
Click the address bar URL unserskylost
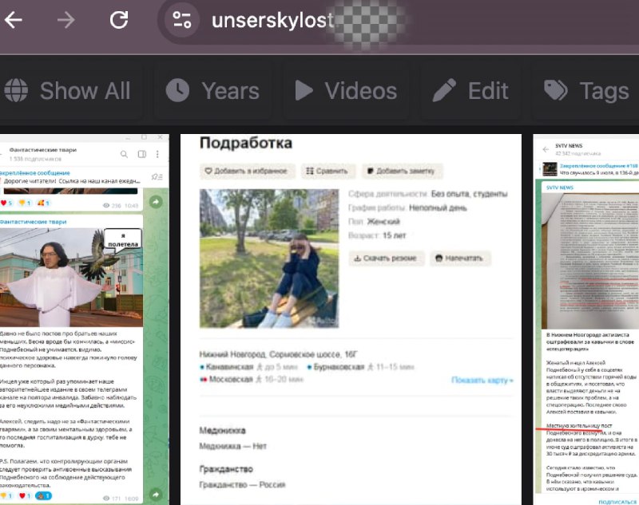[272, 20]
